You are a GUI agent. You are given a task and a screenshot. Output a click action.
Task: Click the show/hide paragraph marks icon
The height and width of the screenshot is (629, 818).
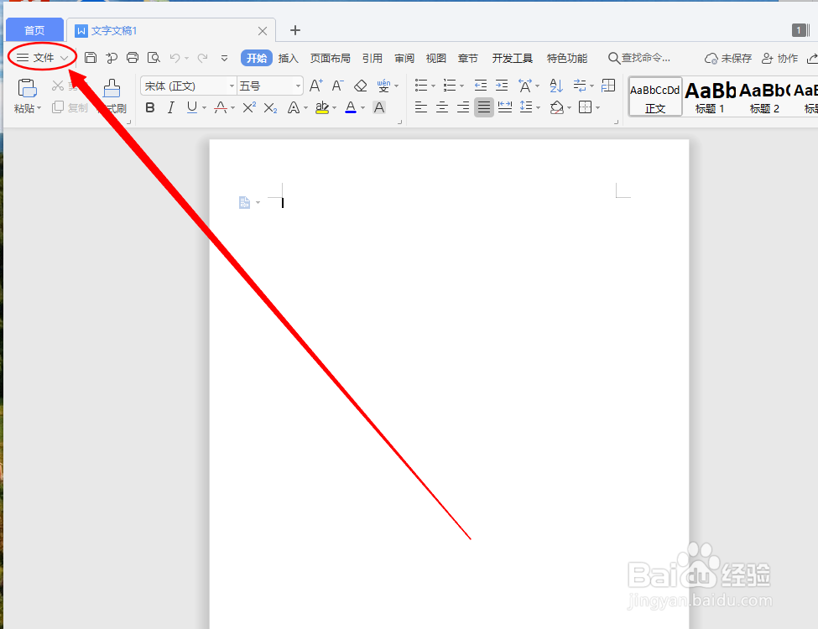click(x=580, y=85)
